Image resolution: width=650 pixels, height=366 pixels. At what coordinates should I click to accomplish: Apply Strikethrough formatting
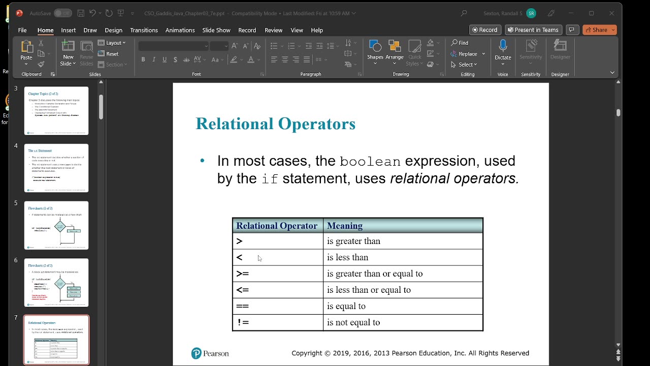(x=186, y=59)
